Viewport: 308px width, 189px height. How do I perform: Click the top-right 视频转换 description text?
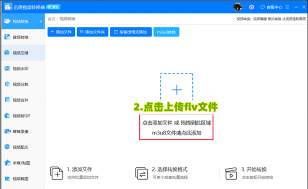pos(271,19)
